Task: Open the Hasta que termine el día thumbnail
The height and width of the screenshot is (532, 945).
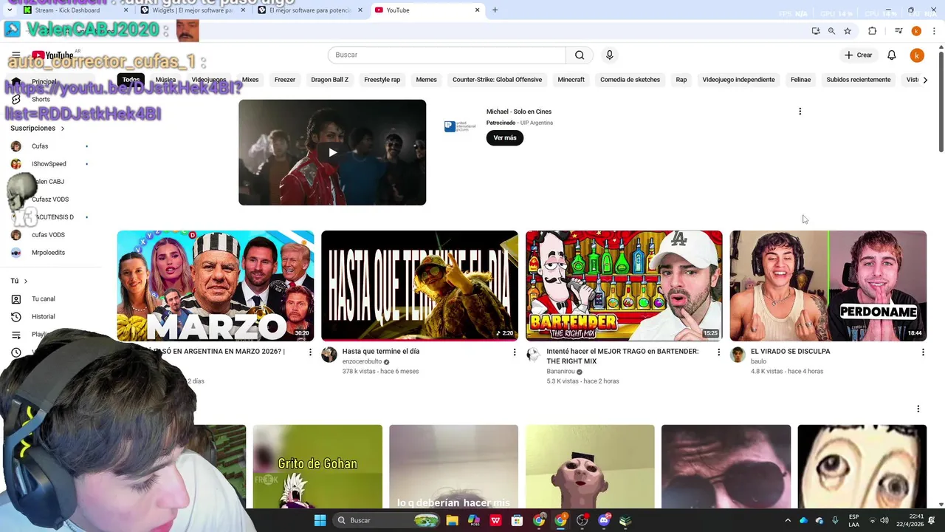Action: pyautogui.click(x=419, y=286)
